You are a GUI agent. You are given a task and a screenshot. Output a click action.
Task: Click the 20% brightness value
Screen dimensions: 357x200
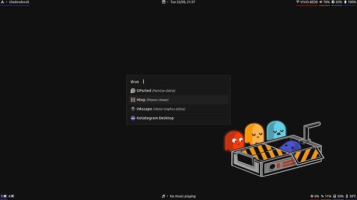[x=339, y=2]
